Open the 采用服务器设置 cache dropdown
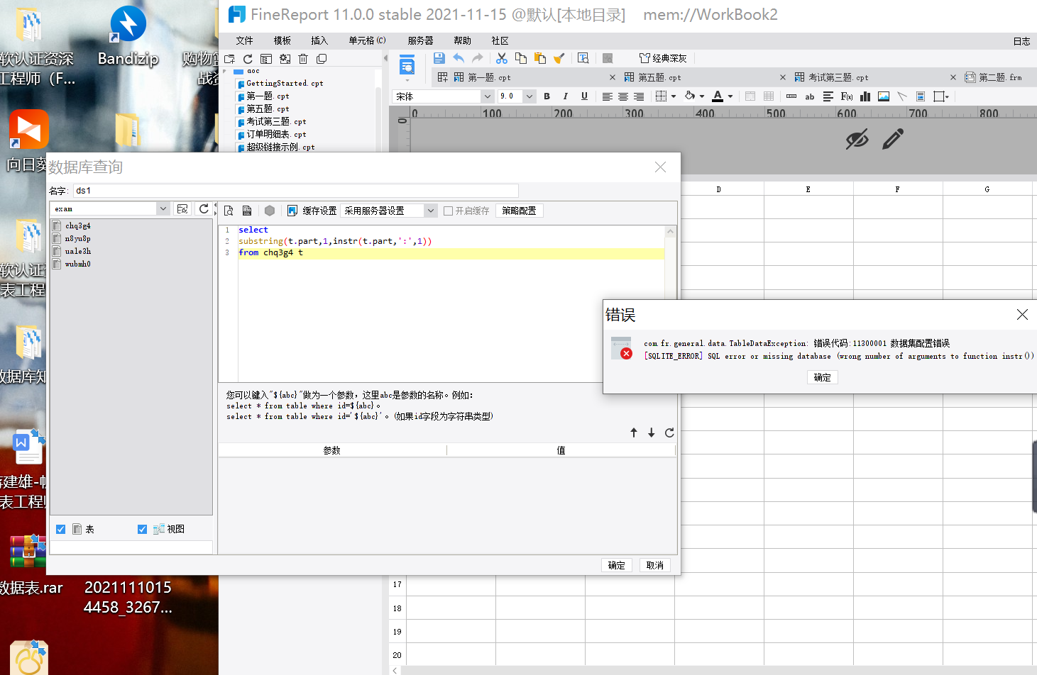This screenshot has height=675, width=1037. coord(430,211)
